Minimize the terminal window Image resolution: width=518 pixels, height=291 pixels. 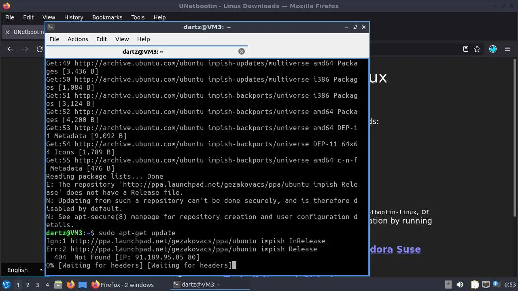point(346,27)
